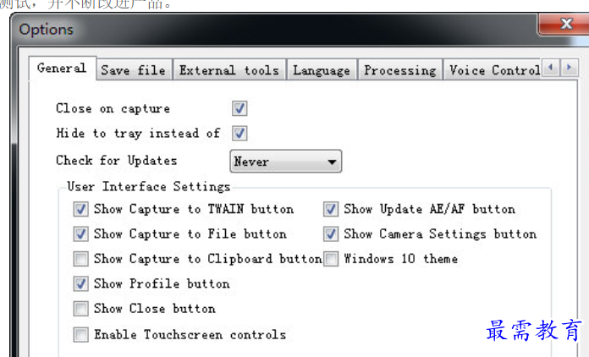Viewport: 589px width, 357px height.
Task: Close the Options dialog window
Action: 564,24
